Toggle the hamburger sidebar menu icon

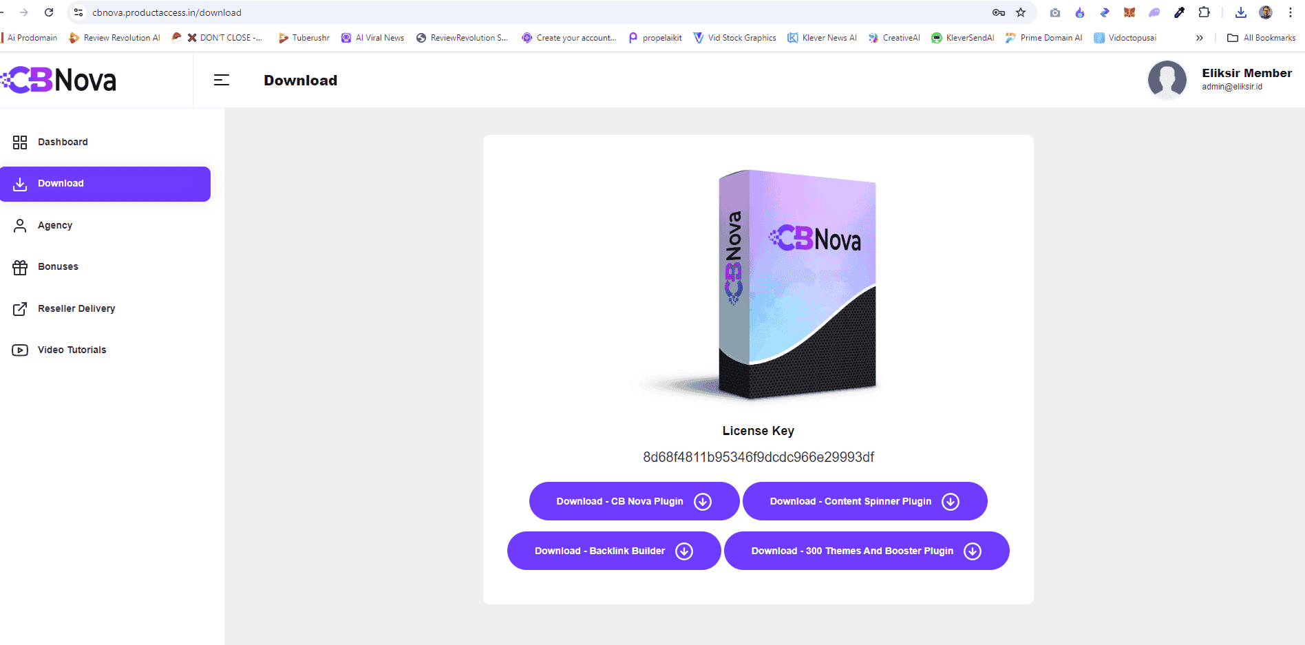(222, 81)
